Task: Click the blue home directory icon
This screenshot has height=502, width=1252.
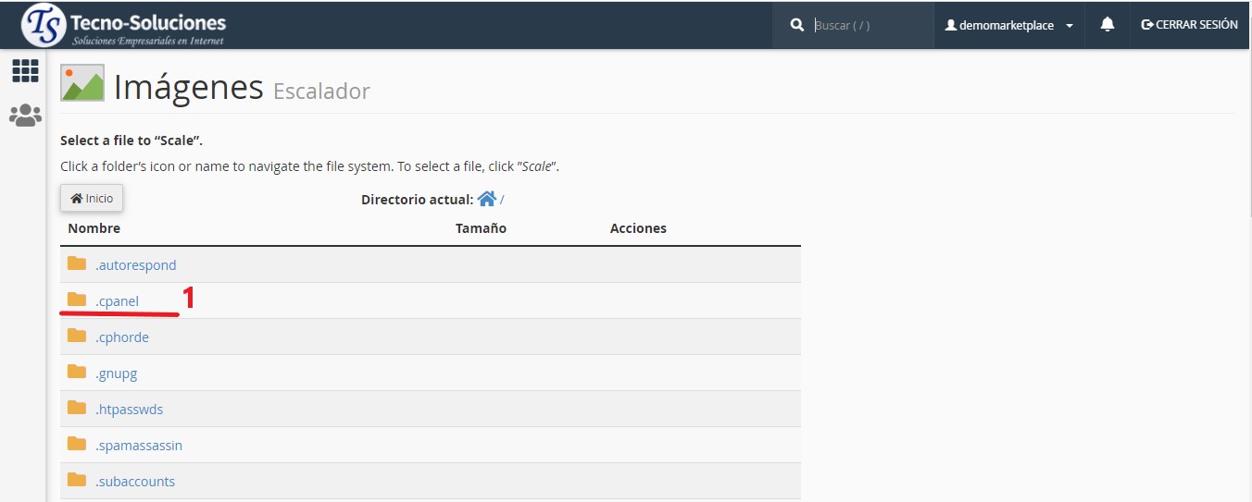Action: tap(486, 199)
